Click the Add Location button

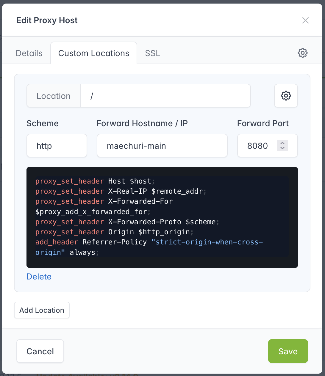click(x=42, y=310)
